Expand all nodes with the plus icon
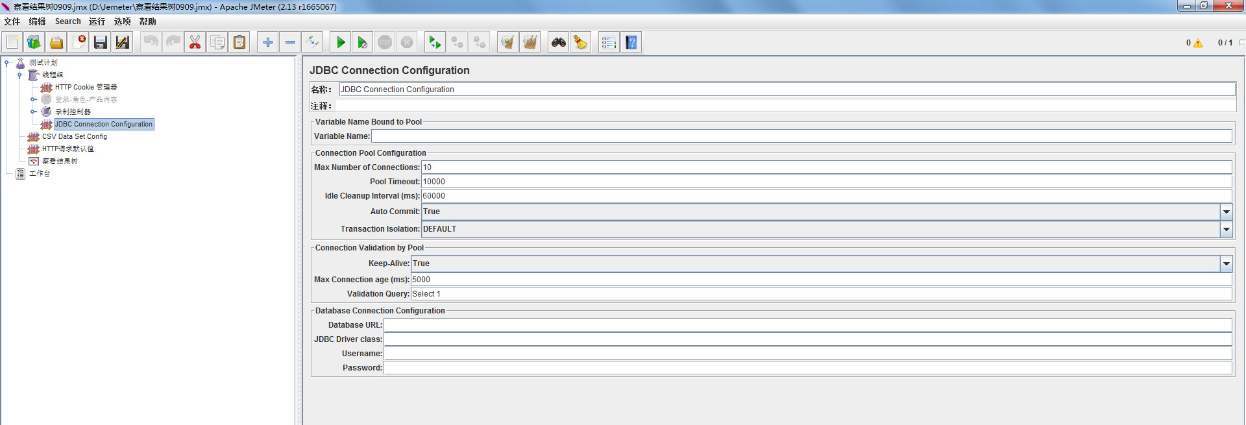 tap(268, 42)
